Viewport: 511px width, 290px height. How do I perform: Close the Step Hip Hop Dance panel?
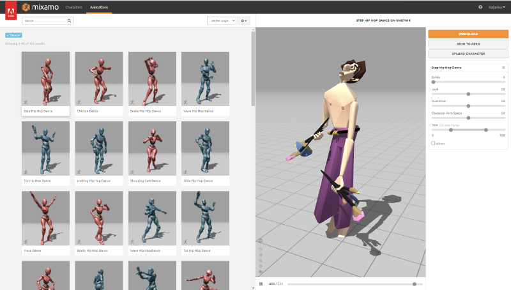click(x=503, y=68)
